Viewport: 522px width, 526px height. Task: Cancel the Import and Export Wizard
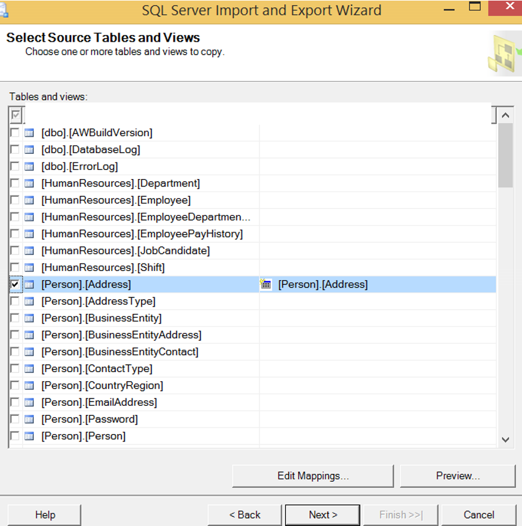tap(478, 515)
